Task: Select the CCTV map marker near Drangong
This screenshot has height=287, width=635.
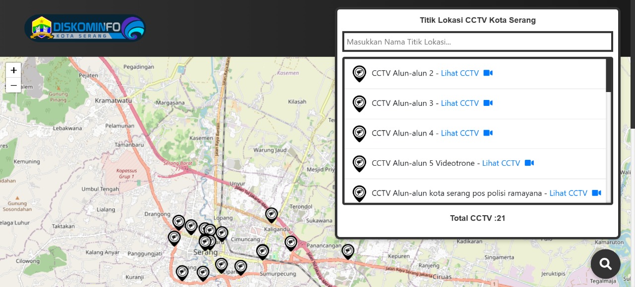Action: 179,222
